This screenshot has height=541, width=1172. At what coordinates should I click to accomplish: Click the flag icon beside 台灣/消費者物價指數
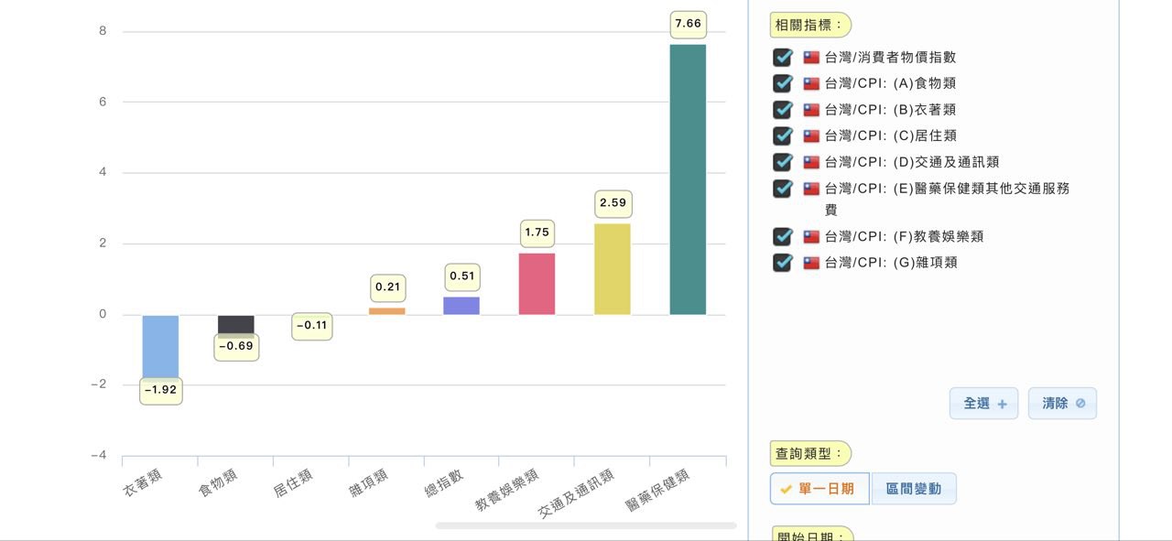tap(811, 57)
